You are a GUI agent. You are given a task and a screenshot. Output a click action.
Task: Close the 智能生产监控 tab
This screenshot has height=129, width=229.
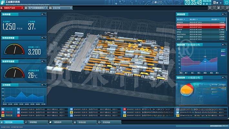[21, 8]
